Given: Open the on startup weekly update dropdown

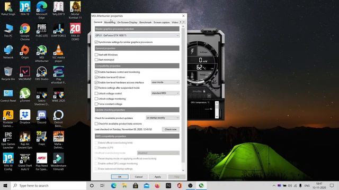Looking at the screenshot, I should (163, 118).
